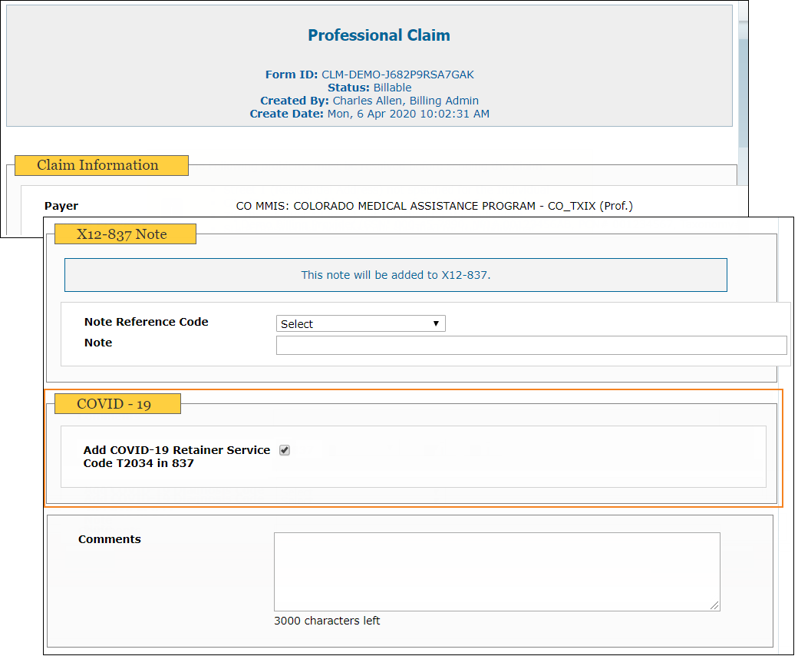Tick the COVID-19 Retainer Service Code checkbox
The image size is (798, 656).
[285, 450]
